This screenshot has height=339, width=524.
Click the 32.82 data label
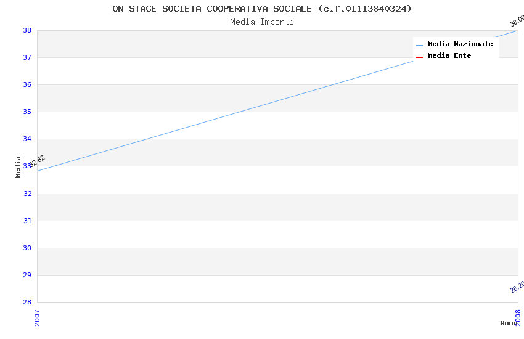click(x=37, y=161)
